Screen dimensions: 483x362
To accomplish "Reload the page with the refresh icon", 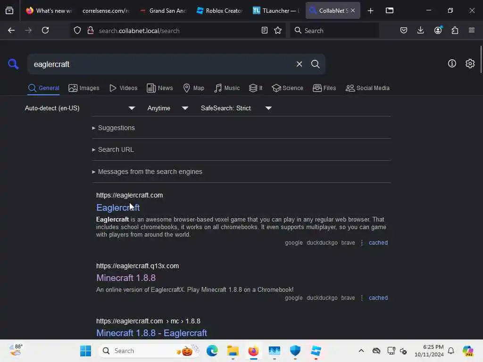I will coord(45,31).
